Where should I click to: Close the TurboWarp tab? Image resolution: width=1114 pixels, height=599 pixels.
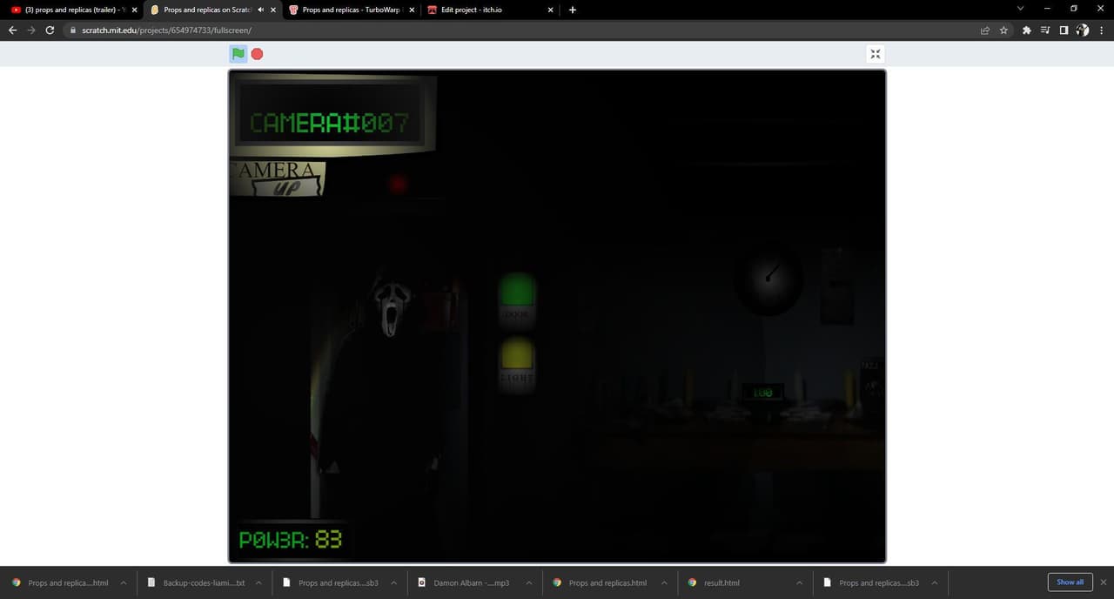[x=412, y=10]
